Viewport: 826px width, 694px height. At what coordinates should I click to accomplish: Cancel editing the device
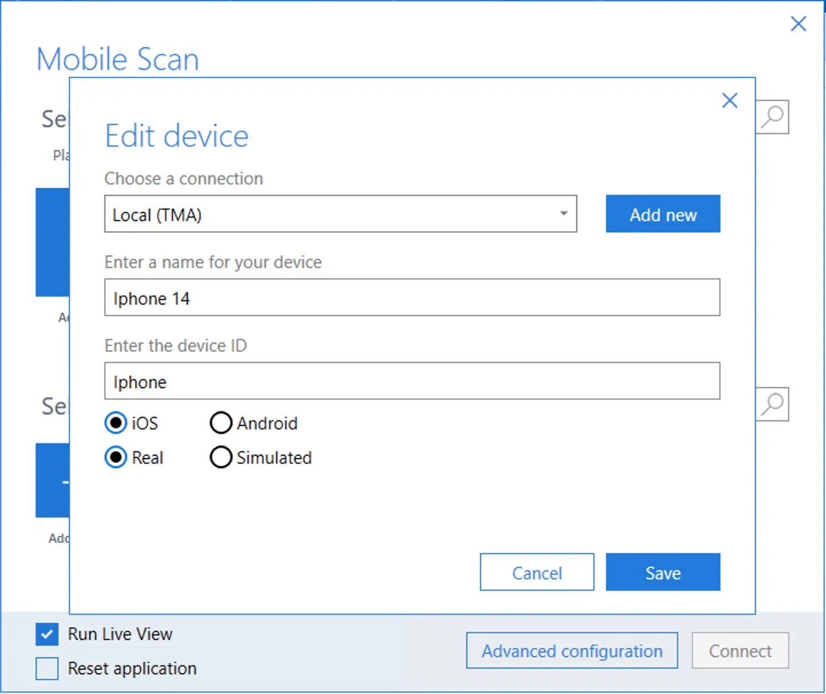click(537, 572)
